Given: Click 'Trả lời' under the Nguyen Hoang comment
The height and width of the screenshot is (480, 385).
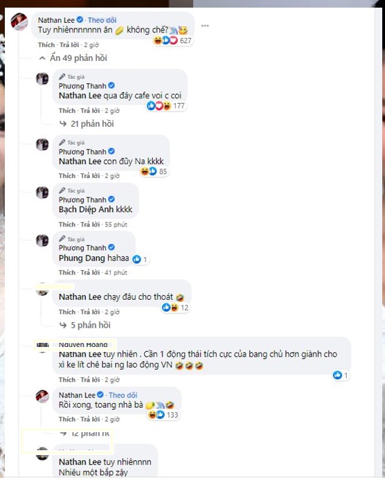Looking at the screenshot, I should [x=90, y=380].
